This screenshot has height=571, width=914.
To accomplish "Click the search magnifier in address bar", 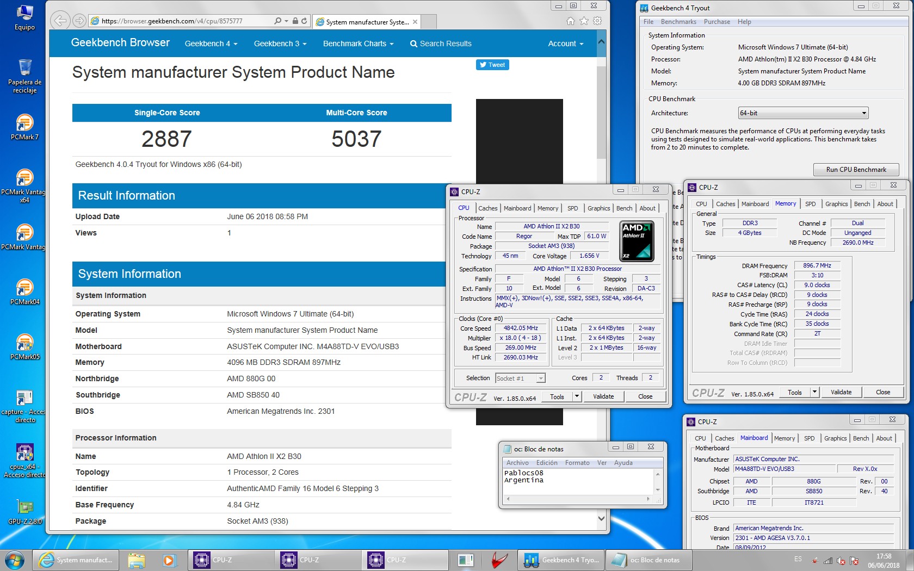I will 278,21.
